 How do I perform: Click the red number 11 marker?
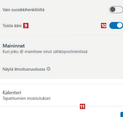(x=82, y=106)
